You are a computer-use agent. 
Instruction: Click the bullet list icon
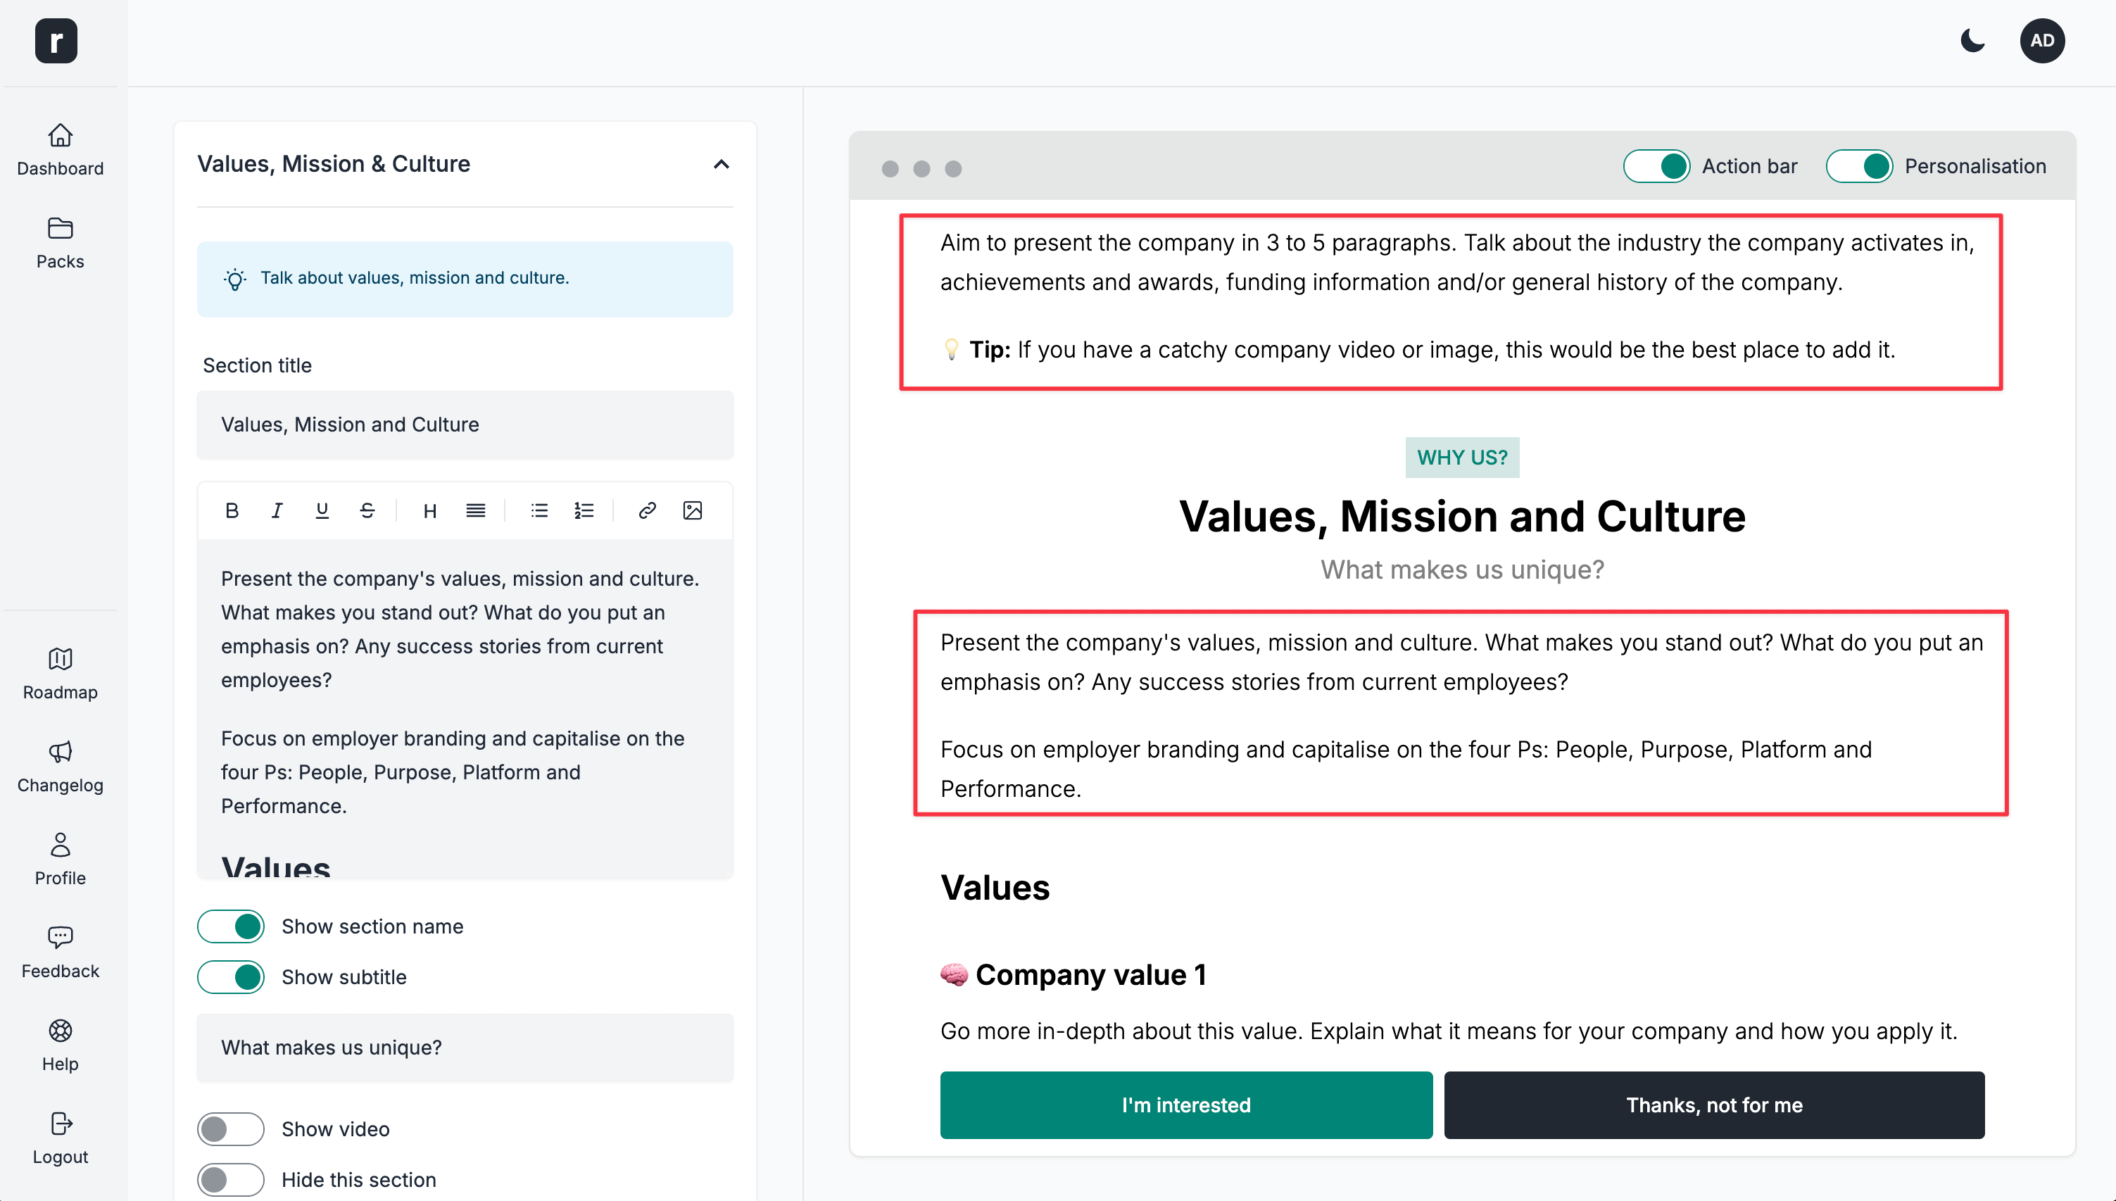point(539,510)
